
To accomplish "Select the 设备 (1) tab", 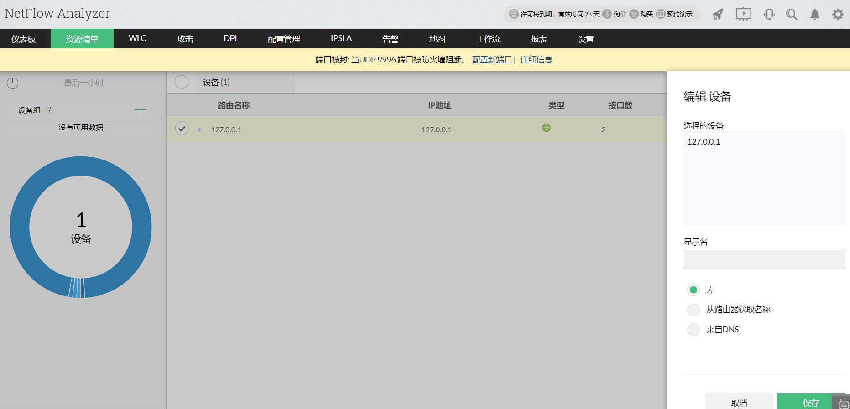I will click(245, 83).
